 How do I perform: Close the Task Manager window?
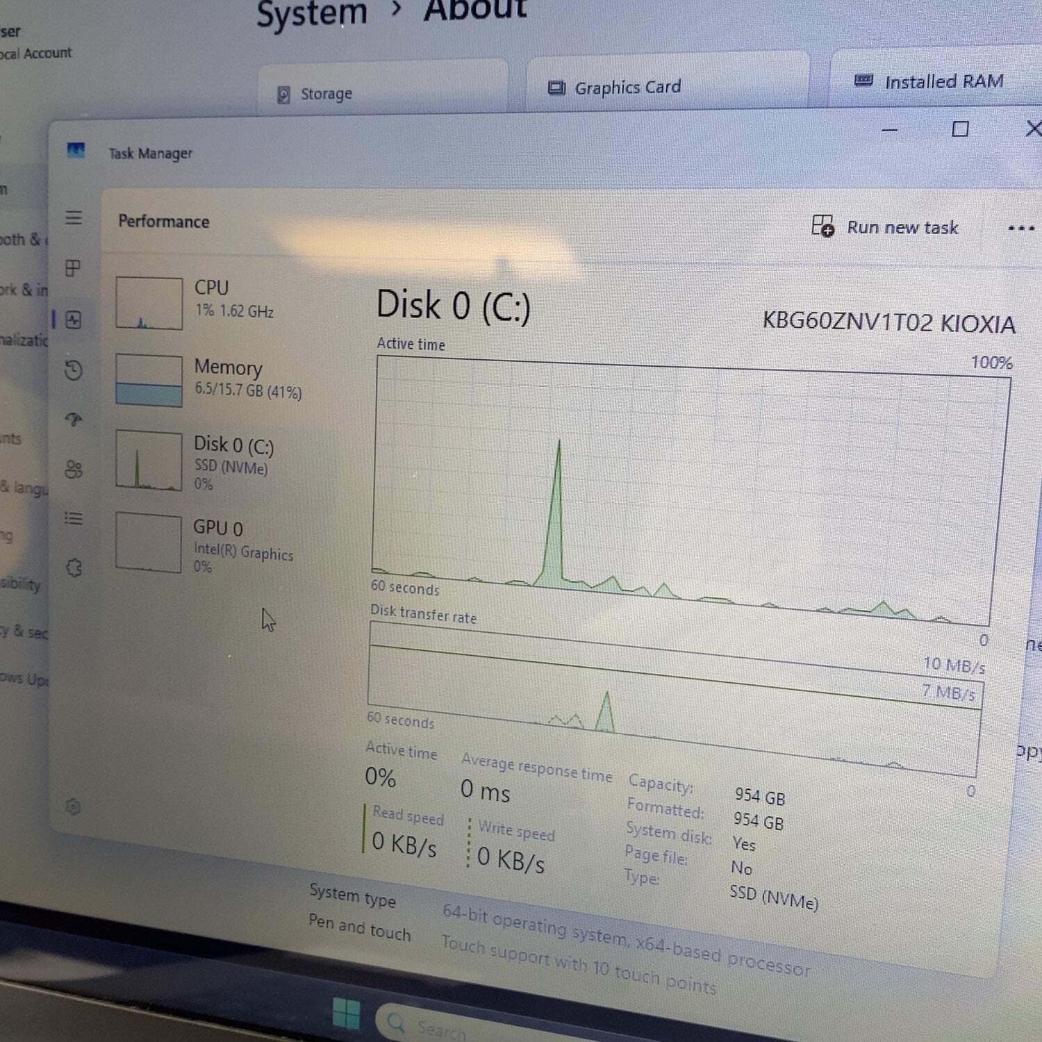click(1034, 128)
